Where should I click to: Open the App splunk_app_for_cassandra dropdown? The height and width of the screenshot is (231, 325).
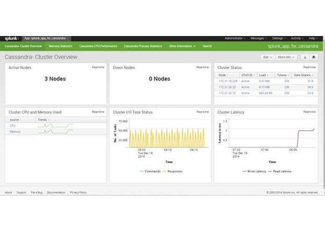(46, 38)
